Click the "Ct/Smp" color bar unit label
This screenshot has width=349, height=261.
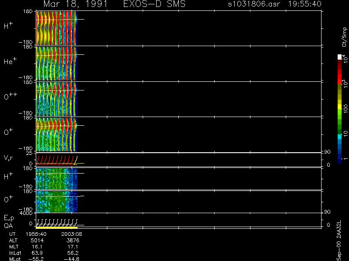pos(344,37)
